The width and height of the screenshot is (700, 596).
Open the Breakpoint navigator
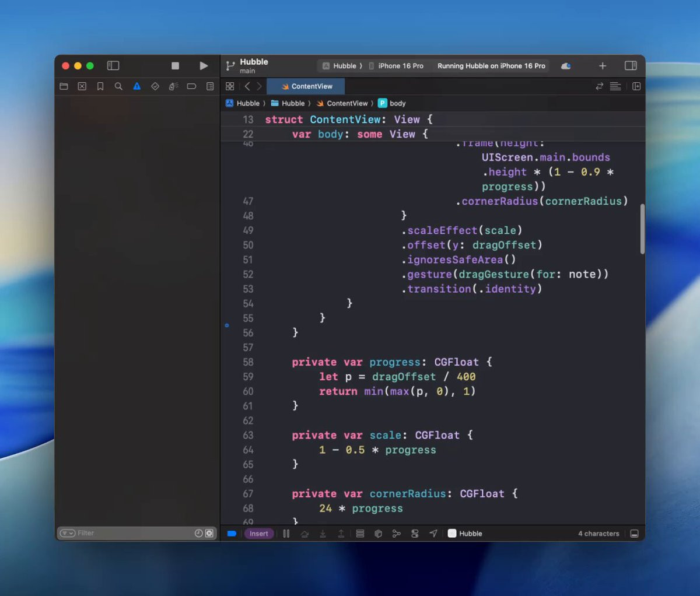(191, 86)
